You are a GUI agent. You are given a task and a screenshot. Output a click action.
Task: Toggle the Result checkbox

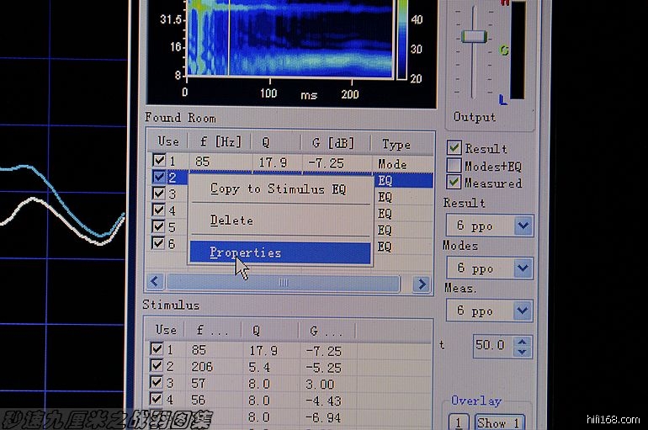click(454, 148)
